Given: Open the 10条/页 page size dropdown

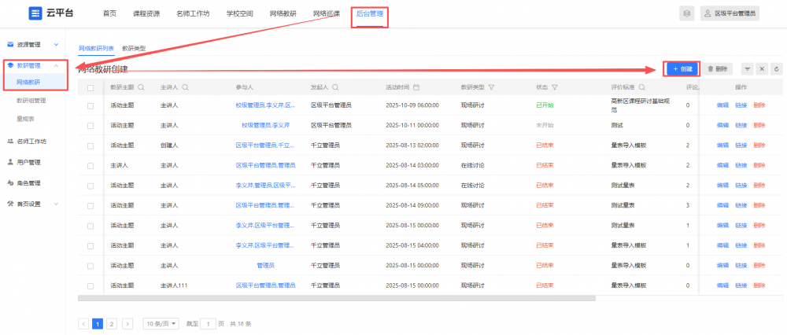Looking at the screenshot, I should [161, 323].
